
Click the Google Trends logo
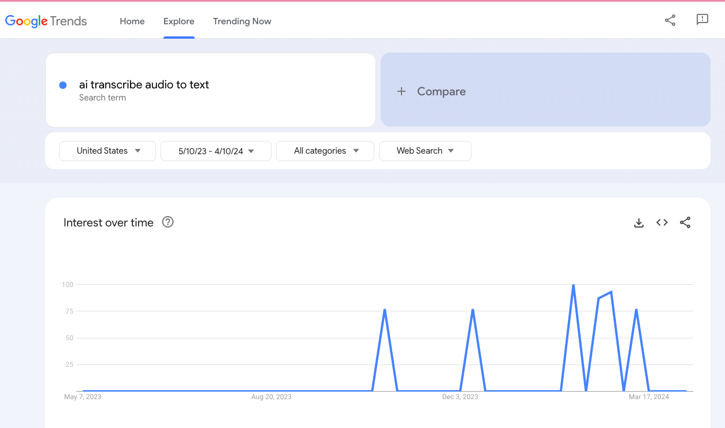(46, 21)
